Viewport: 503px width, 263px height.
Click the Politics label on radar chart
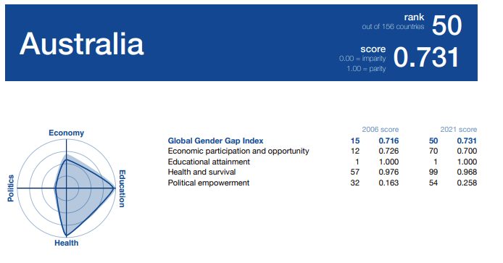click(11, 188)
